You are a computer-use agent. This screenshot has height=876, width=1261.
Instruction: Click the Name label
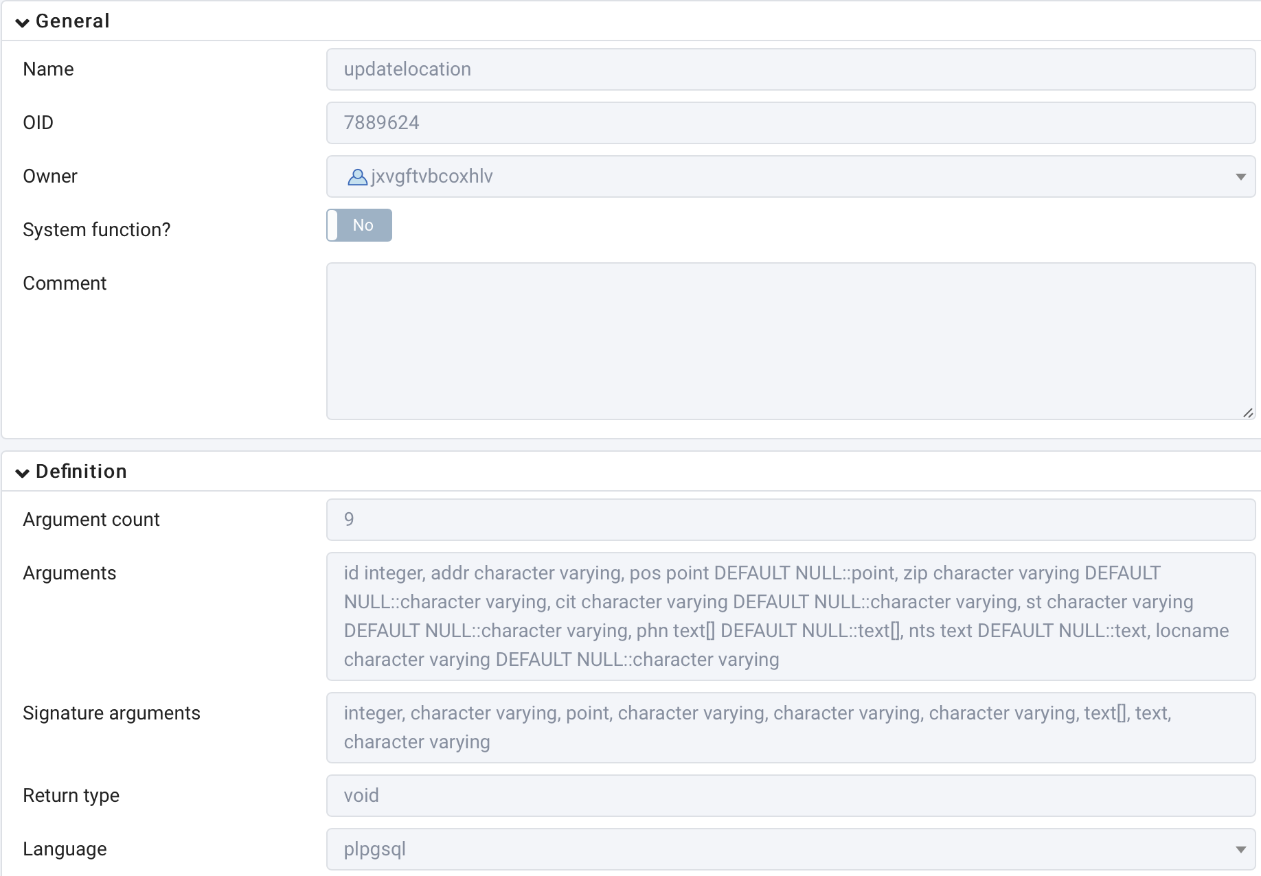pos(48,69)
